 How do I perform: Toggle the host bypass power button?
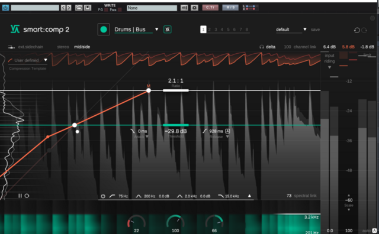pos(5,8)
